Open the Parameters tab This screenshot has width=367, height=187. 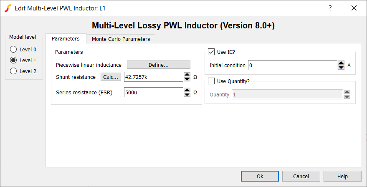click(x=66, y=38)
